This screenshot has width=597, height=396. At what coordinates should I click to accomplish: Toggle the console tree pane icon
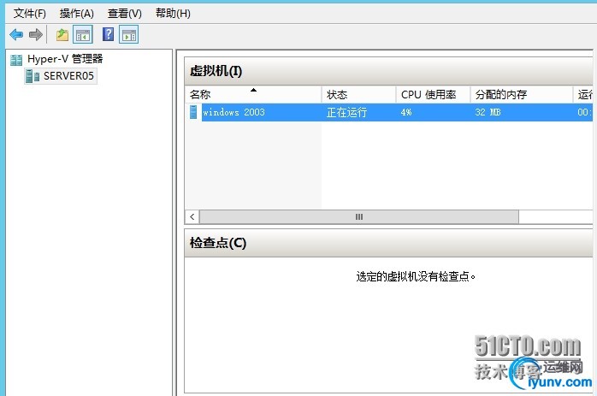click(83, 35)
